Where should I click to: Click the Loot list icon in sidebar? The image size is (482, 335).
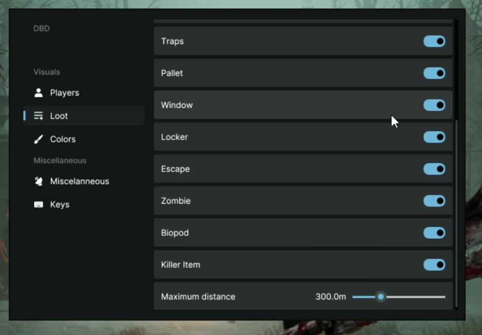tap(39, 116)
